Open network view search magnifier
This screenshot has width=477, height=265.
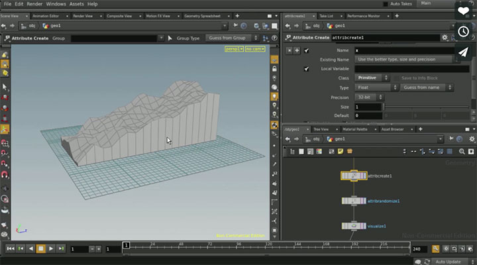[x=462, y=152]
